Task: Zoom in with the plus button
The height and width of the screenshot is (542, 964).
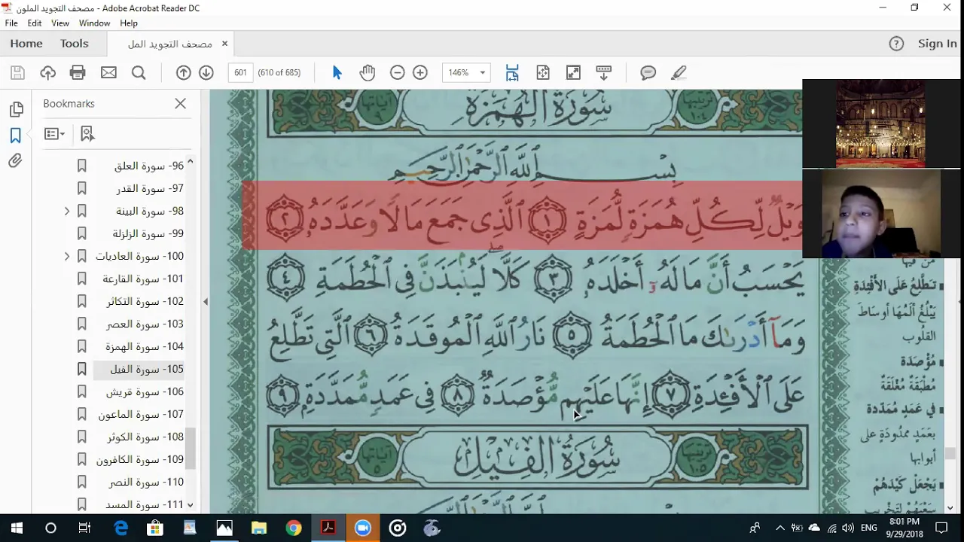Action: tap(420, 72)
